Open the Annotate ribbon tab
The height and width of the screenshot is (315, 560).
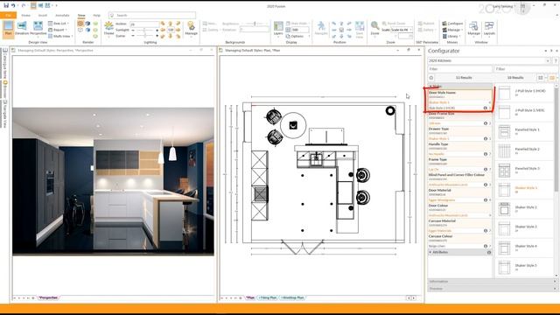[62, 16]
